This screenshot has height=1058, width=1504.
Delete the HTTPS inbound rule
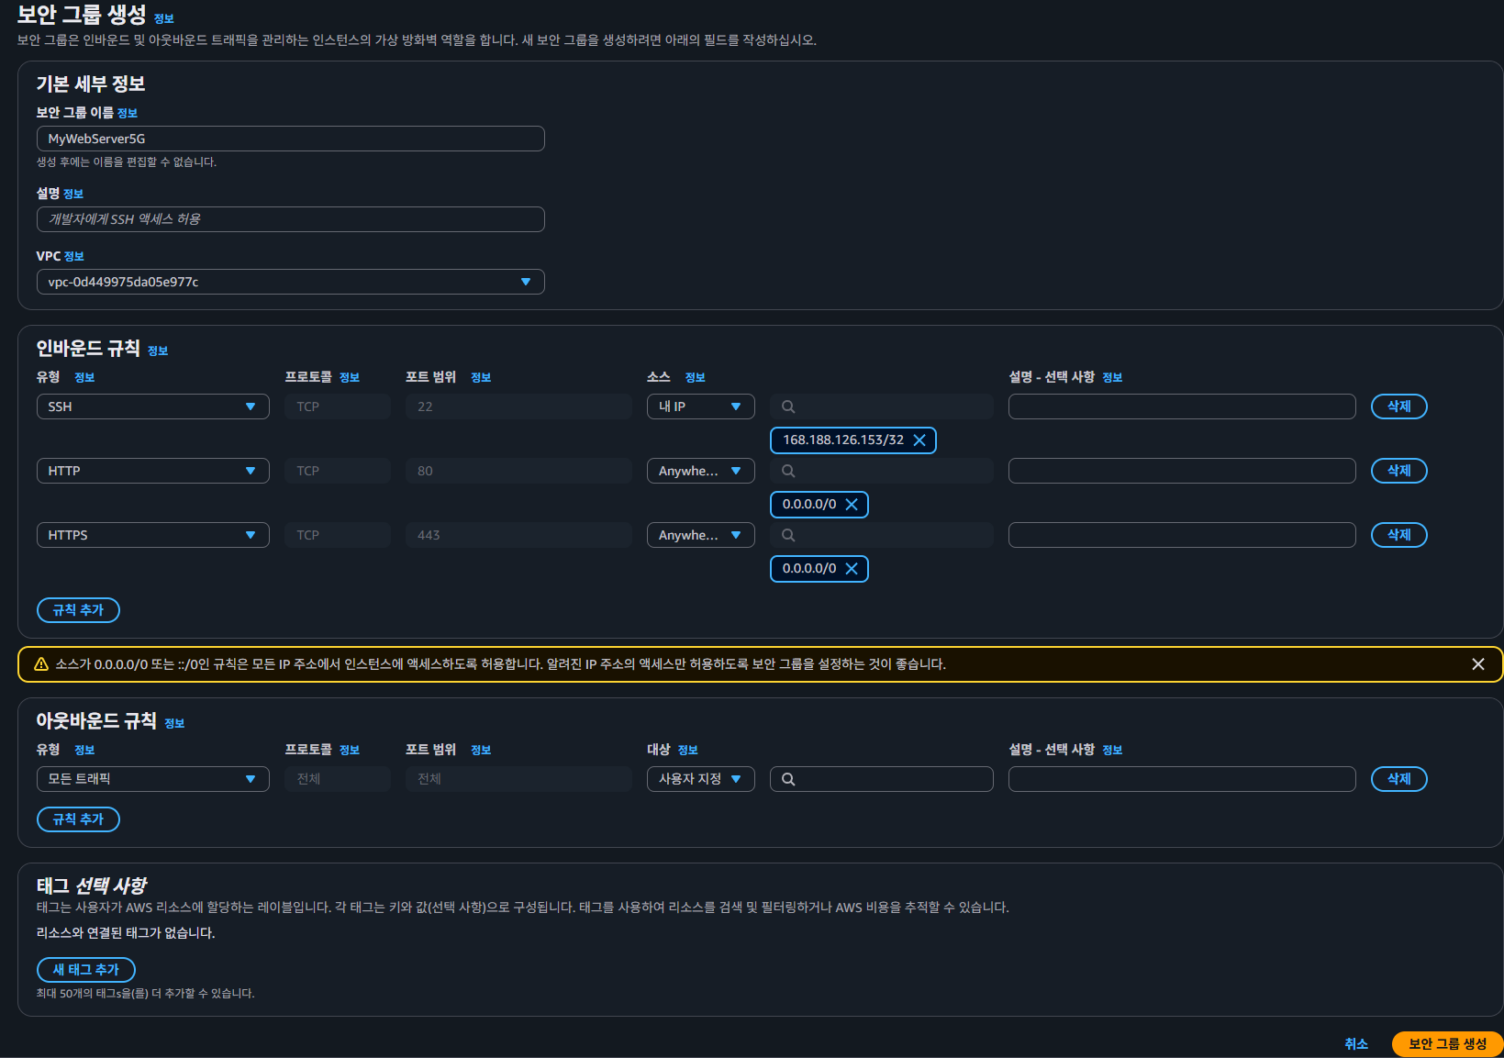[1399, 535]
